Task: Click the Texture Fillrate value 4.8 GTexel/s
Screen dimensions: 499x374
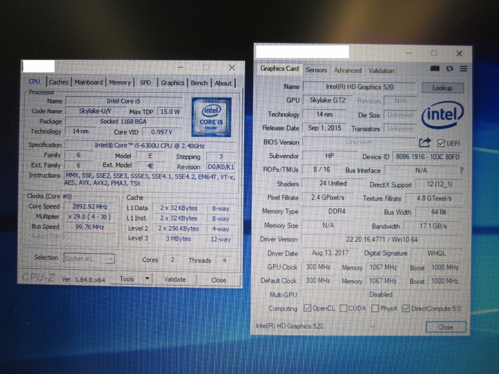Action: click(434, 198)
